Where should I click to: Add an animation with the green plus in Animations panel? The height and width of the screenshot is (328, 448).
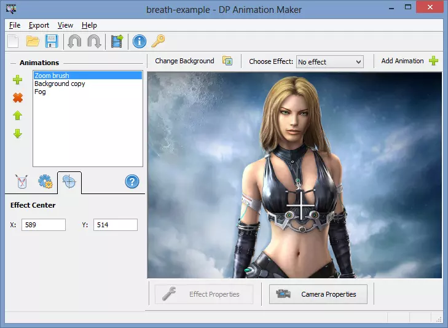pos(17,80)
